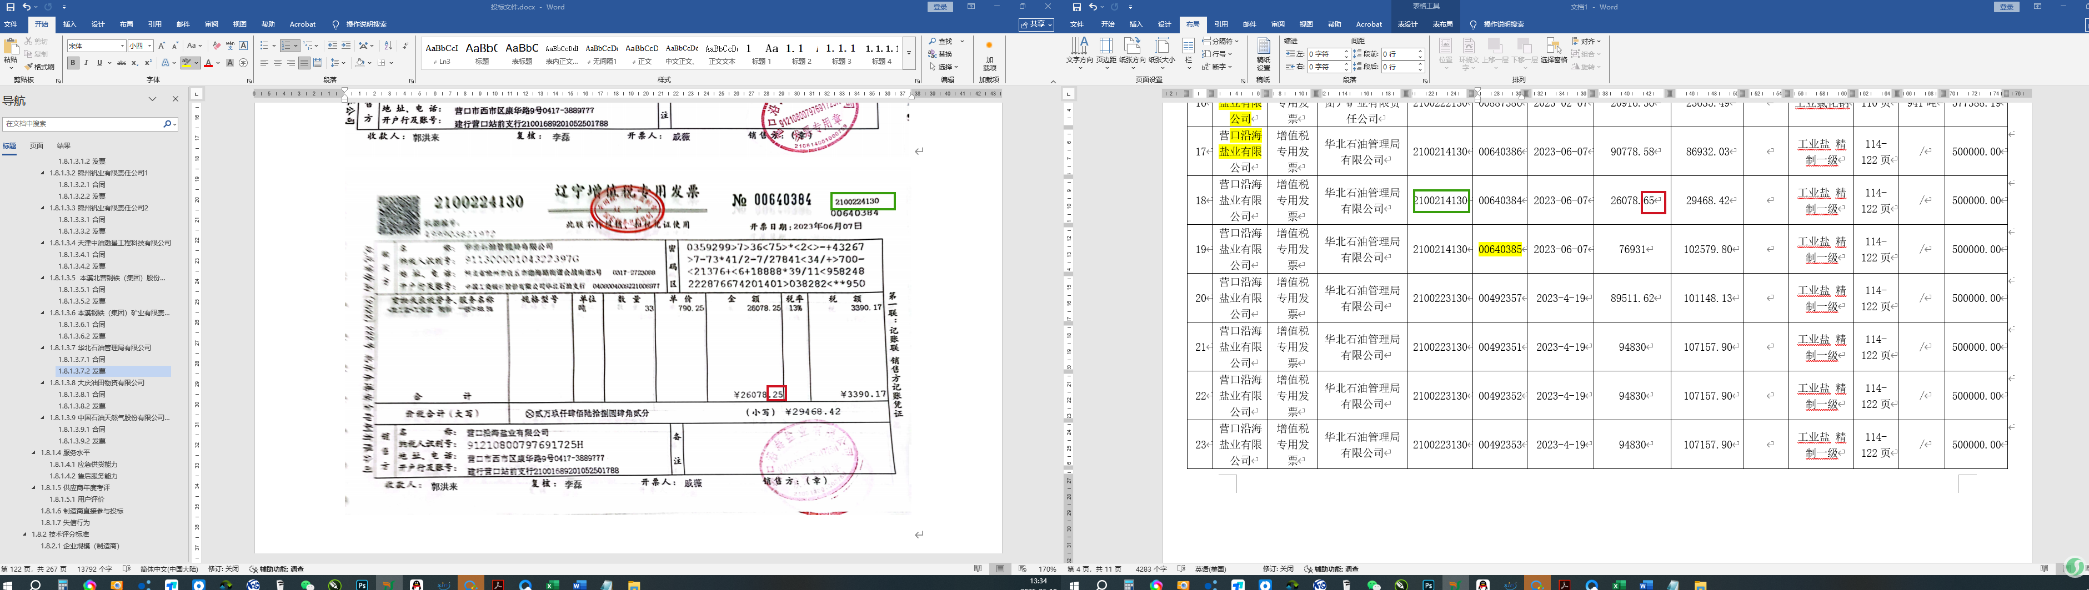Viewport: 2089px width, 590px height.
Task: Click the Share (共享) button in left window
Action: (x=1036, y=24)
